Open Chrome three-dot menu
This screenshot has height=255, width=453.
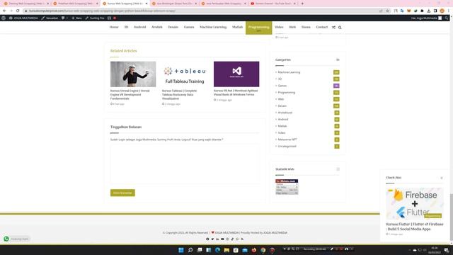click(x=449, y=11)
